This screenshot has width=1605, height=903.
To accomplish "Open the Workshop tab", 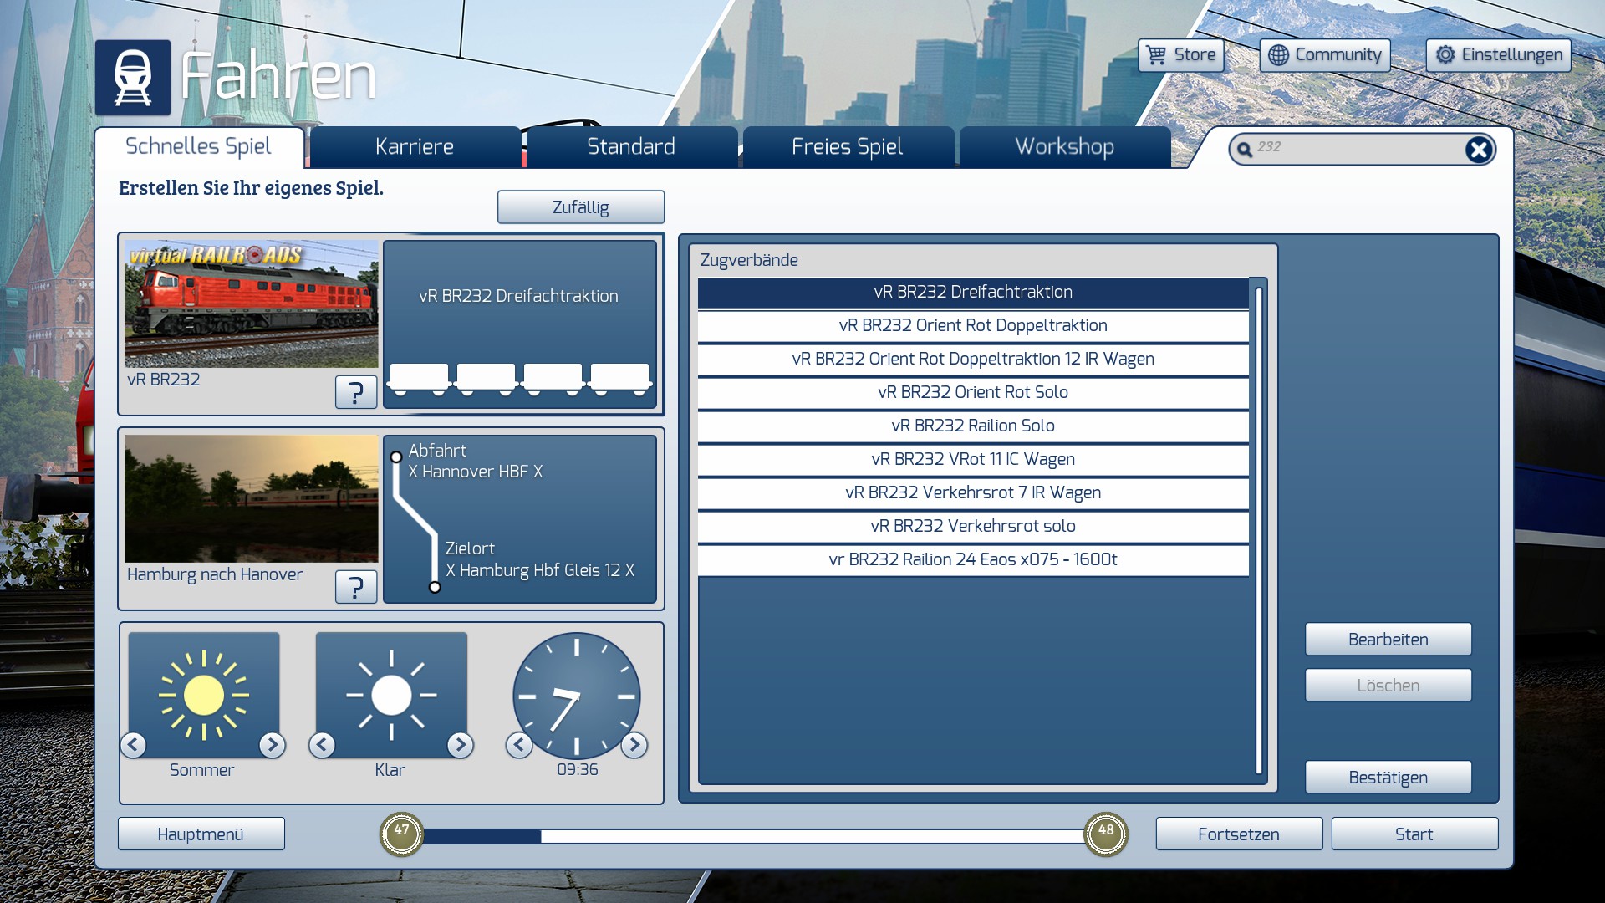I will (1064, 147).
